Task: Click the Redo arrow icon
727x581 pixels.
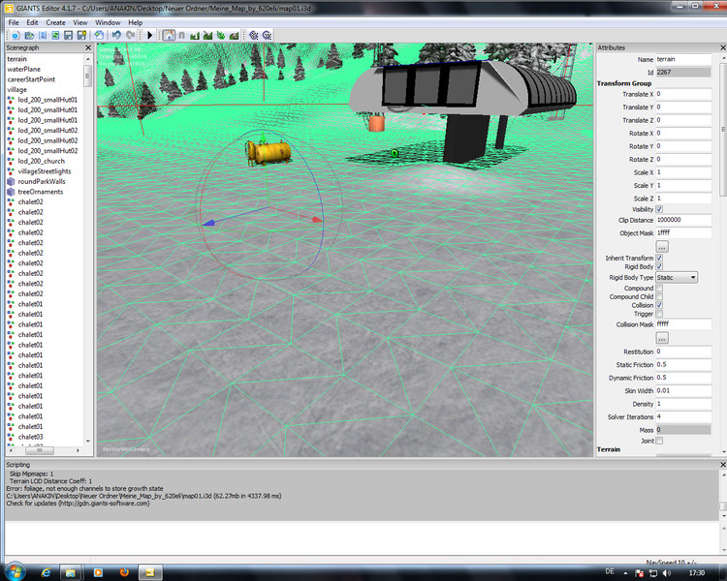Action: [x=131, y=35]
